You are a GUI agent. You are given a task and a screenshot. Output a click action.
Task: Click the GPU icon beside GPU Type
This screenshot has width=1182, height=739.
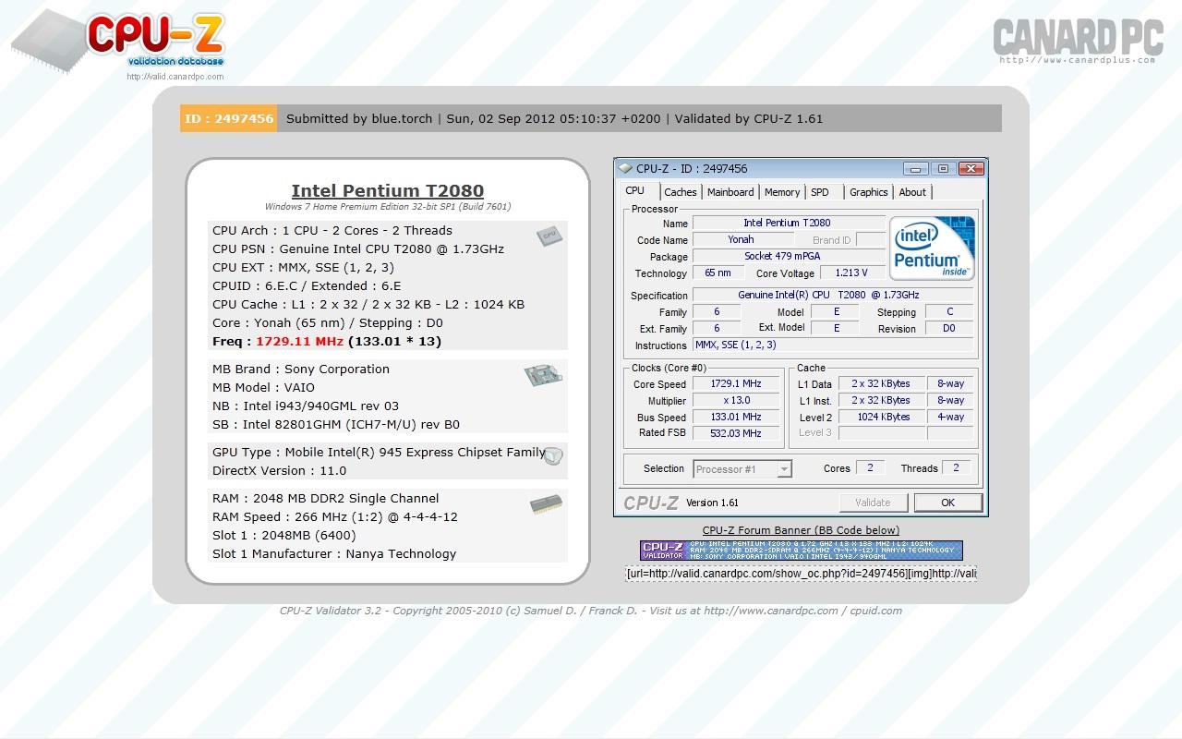[x=553, y=456]
